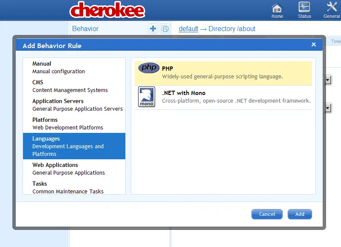Select the CMS category
The height and width of the screenshot is (247, 341).
[x=74, y=86]
